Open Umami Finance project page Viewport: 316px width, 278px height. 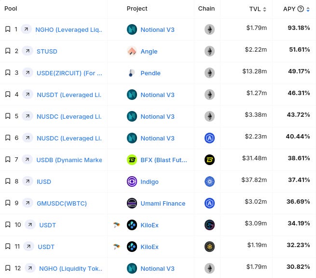click(163, 203)
